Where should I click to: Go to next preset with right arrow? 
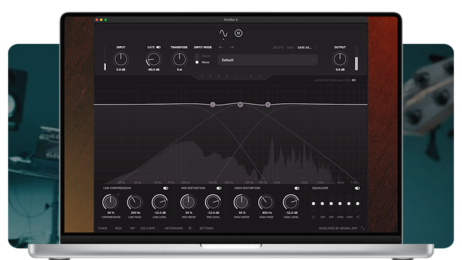232,47
